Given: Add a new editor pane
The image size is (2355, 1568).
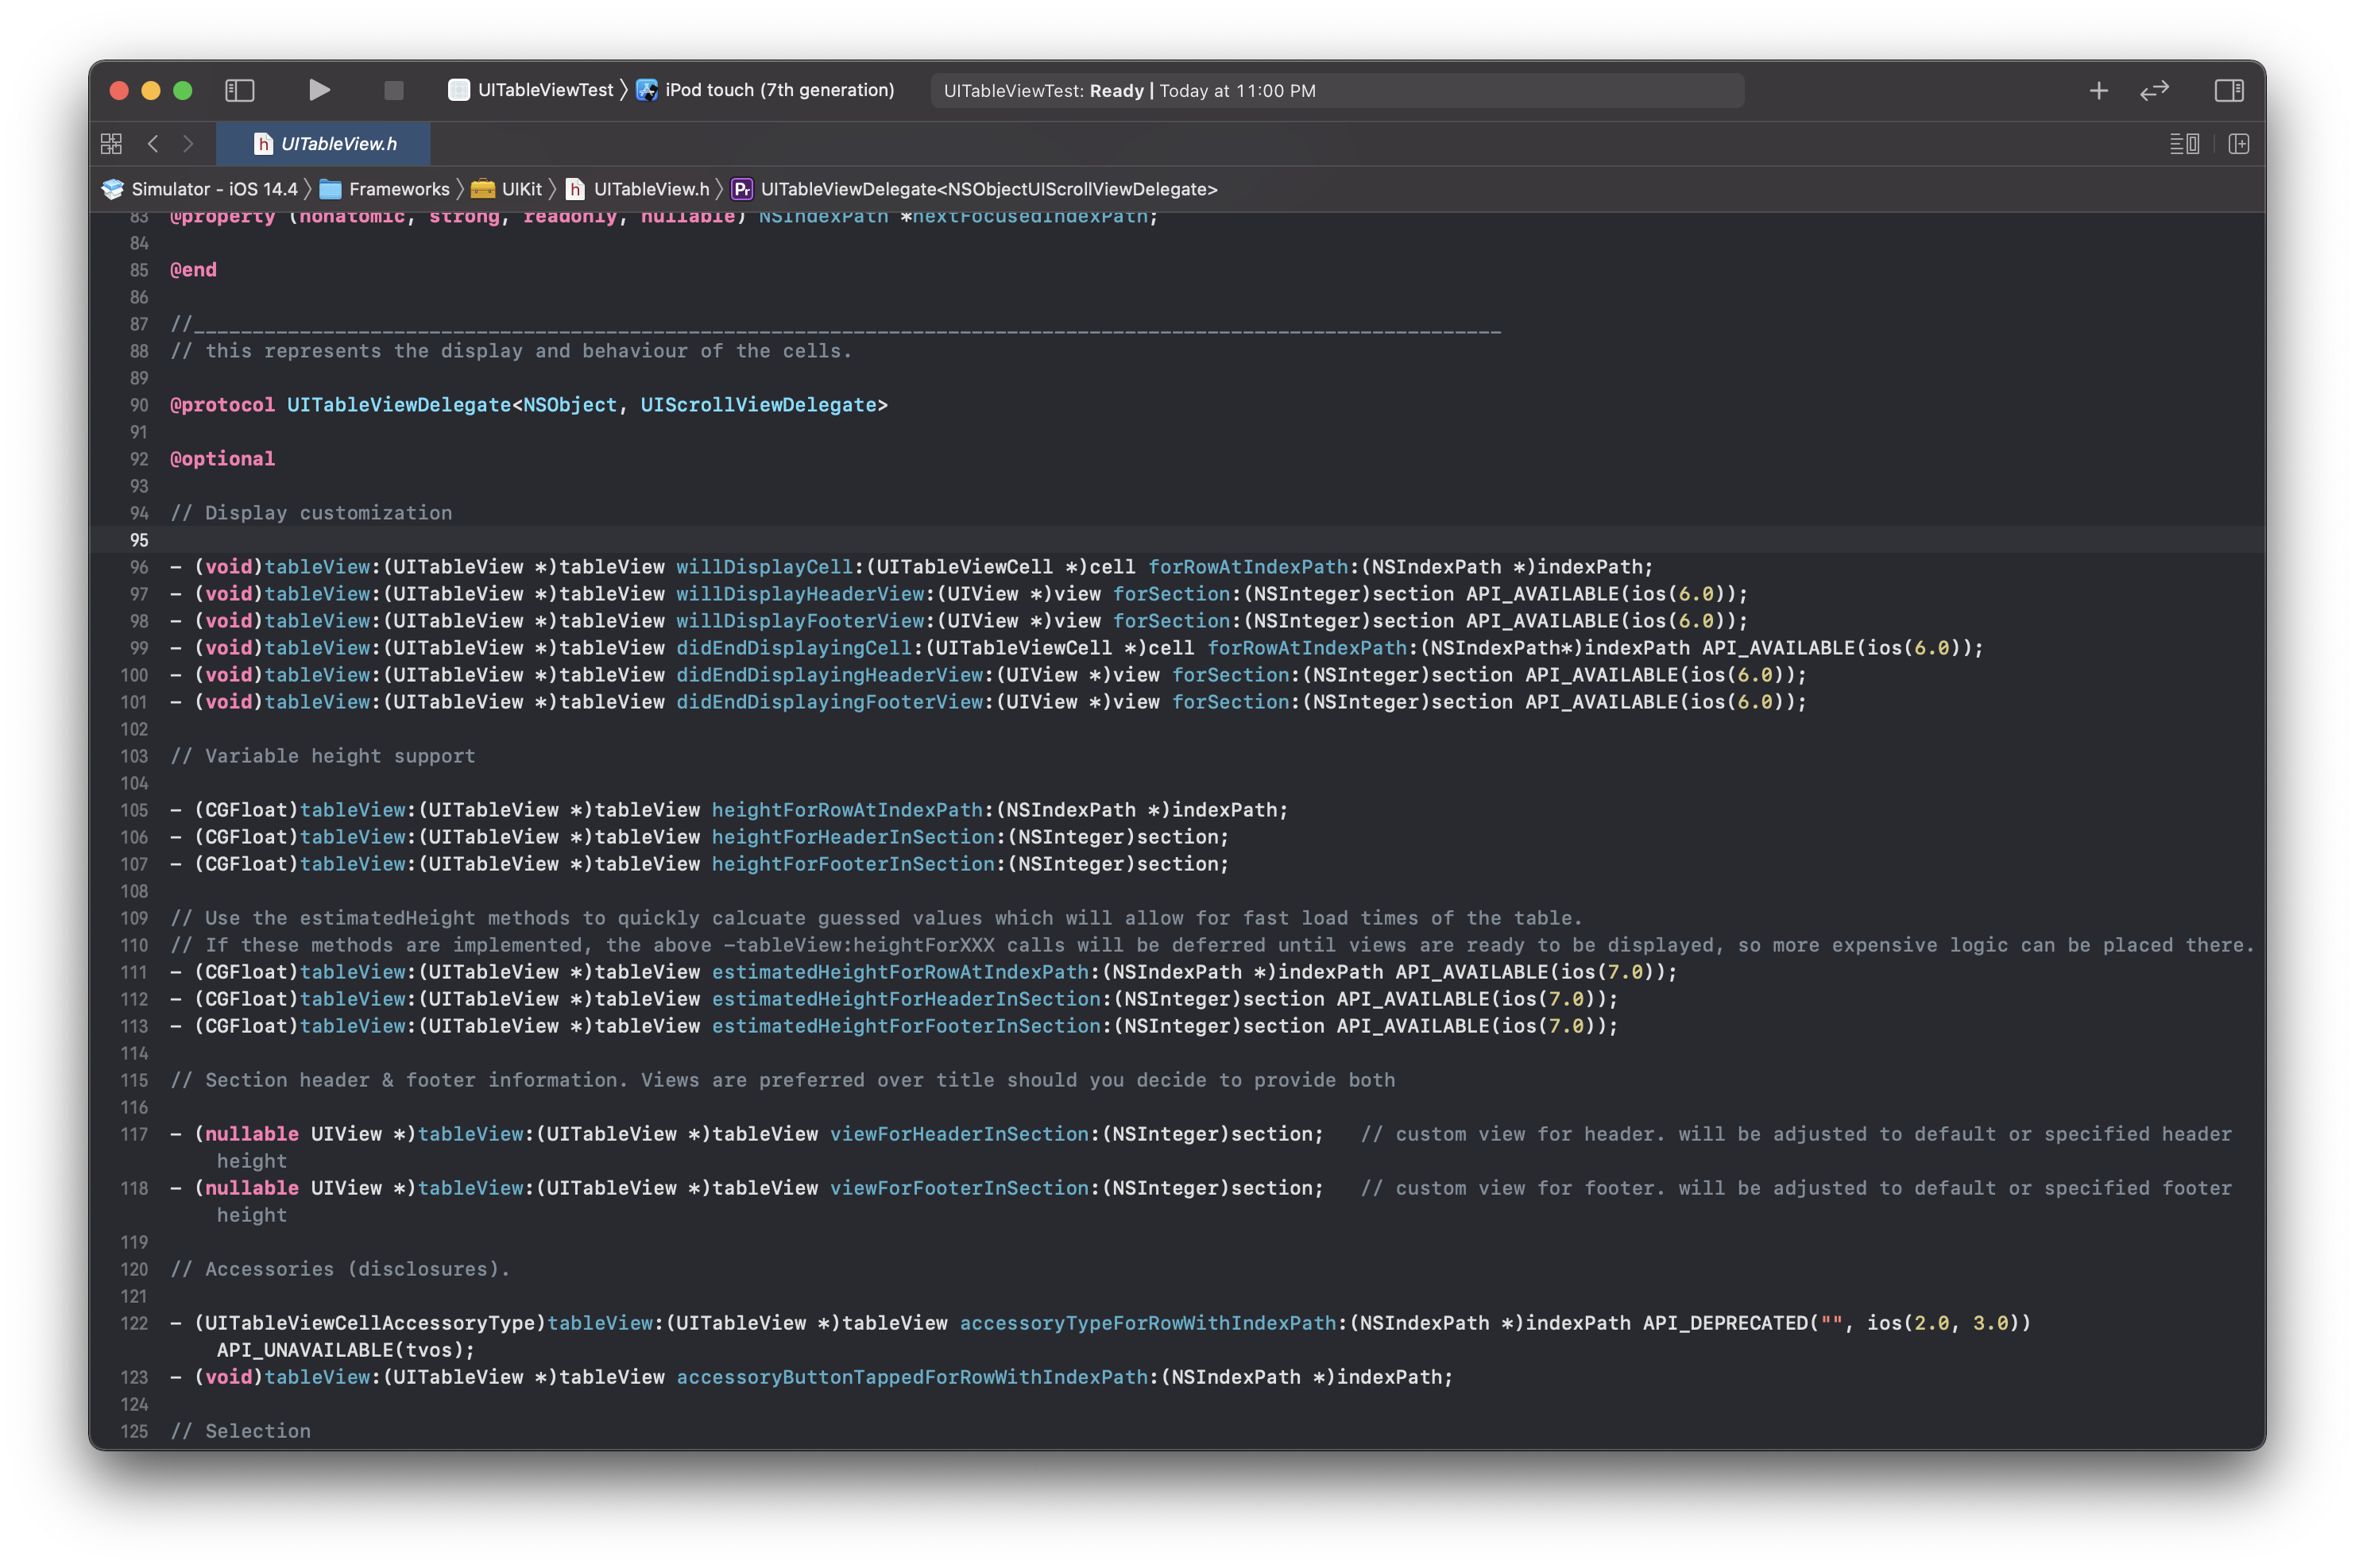Looking at the screenshot, I should pos(2238,144).
